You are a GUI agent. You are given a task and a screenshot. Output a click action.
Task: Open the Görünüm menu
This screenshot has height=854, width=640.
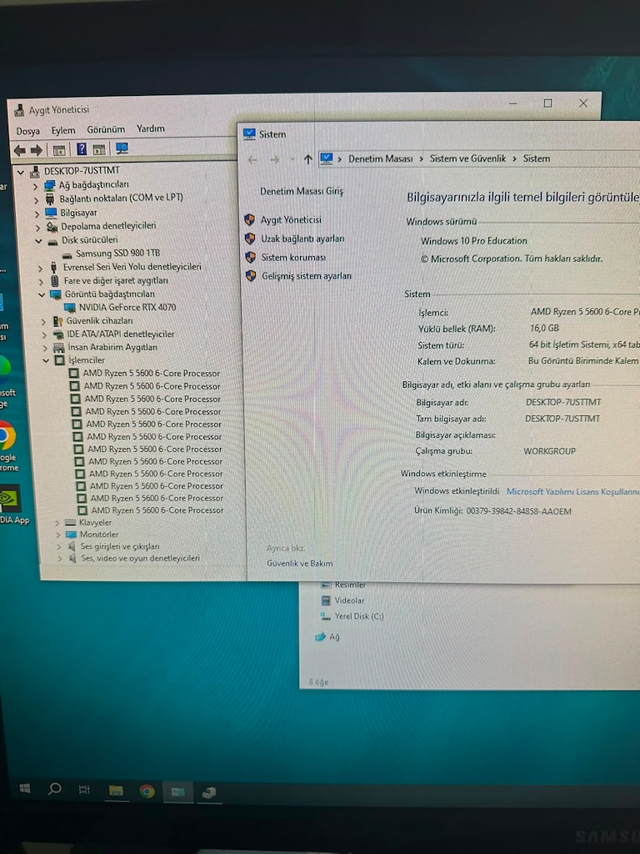pos(106,129)
